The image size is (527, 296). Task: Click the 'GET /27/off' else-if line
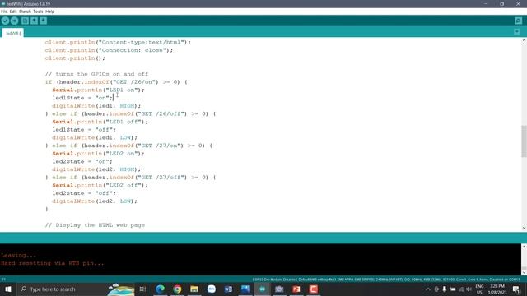pyautogui.click(x=130, y=178)
